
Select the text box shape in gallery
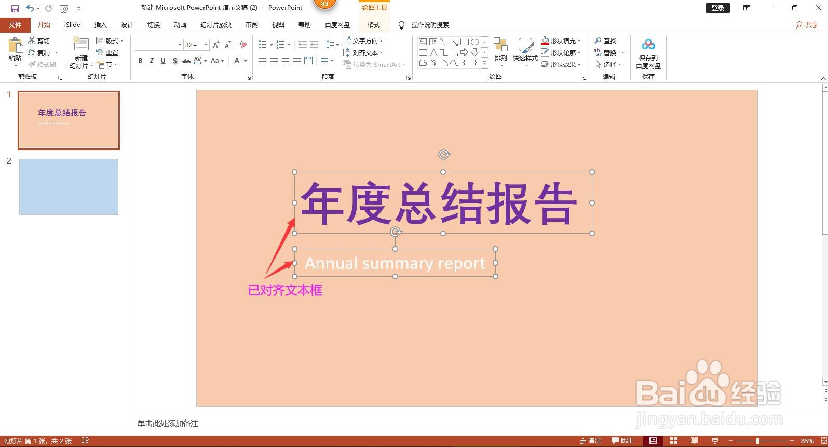coord(423,42)
